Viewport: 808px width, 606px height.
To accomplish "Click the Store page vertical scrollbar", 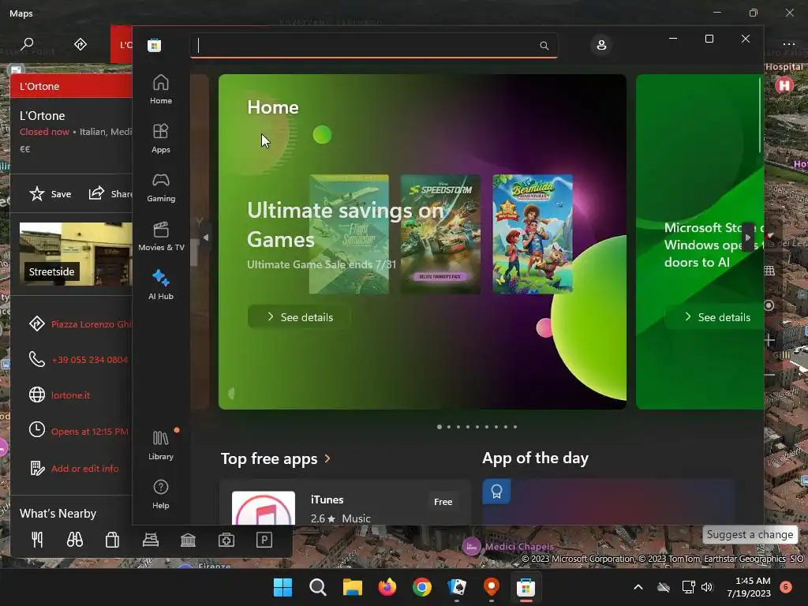I will 760,117.
